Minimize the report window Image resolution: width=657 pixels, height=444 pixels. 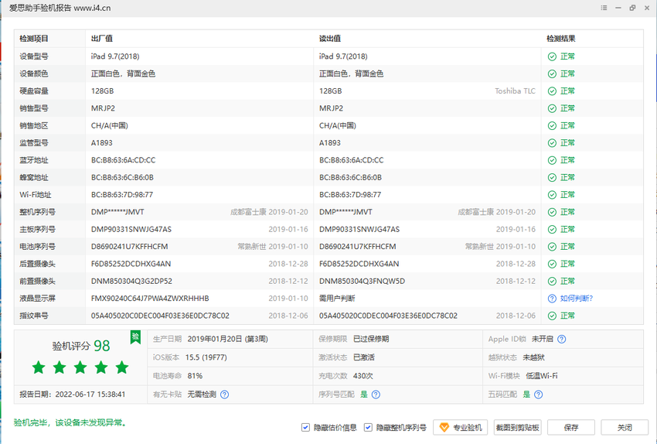coord(618,8)
